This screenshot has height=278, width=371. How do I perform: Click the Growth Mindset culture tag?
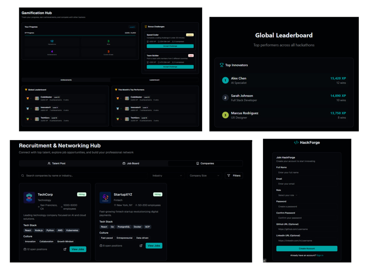(65, 242)
